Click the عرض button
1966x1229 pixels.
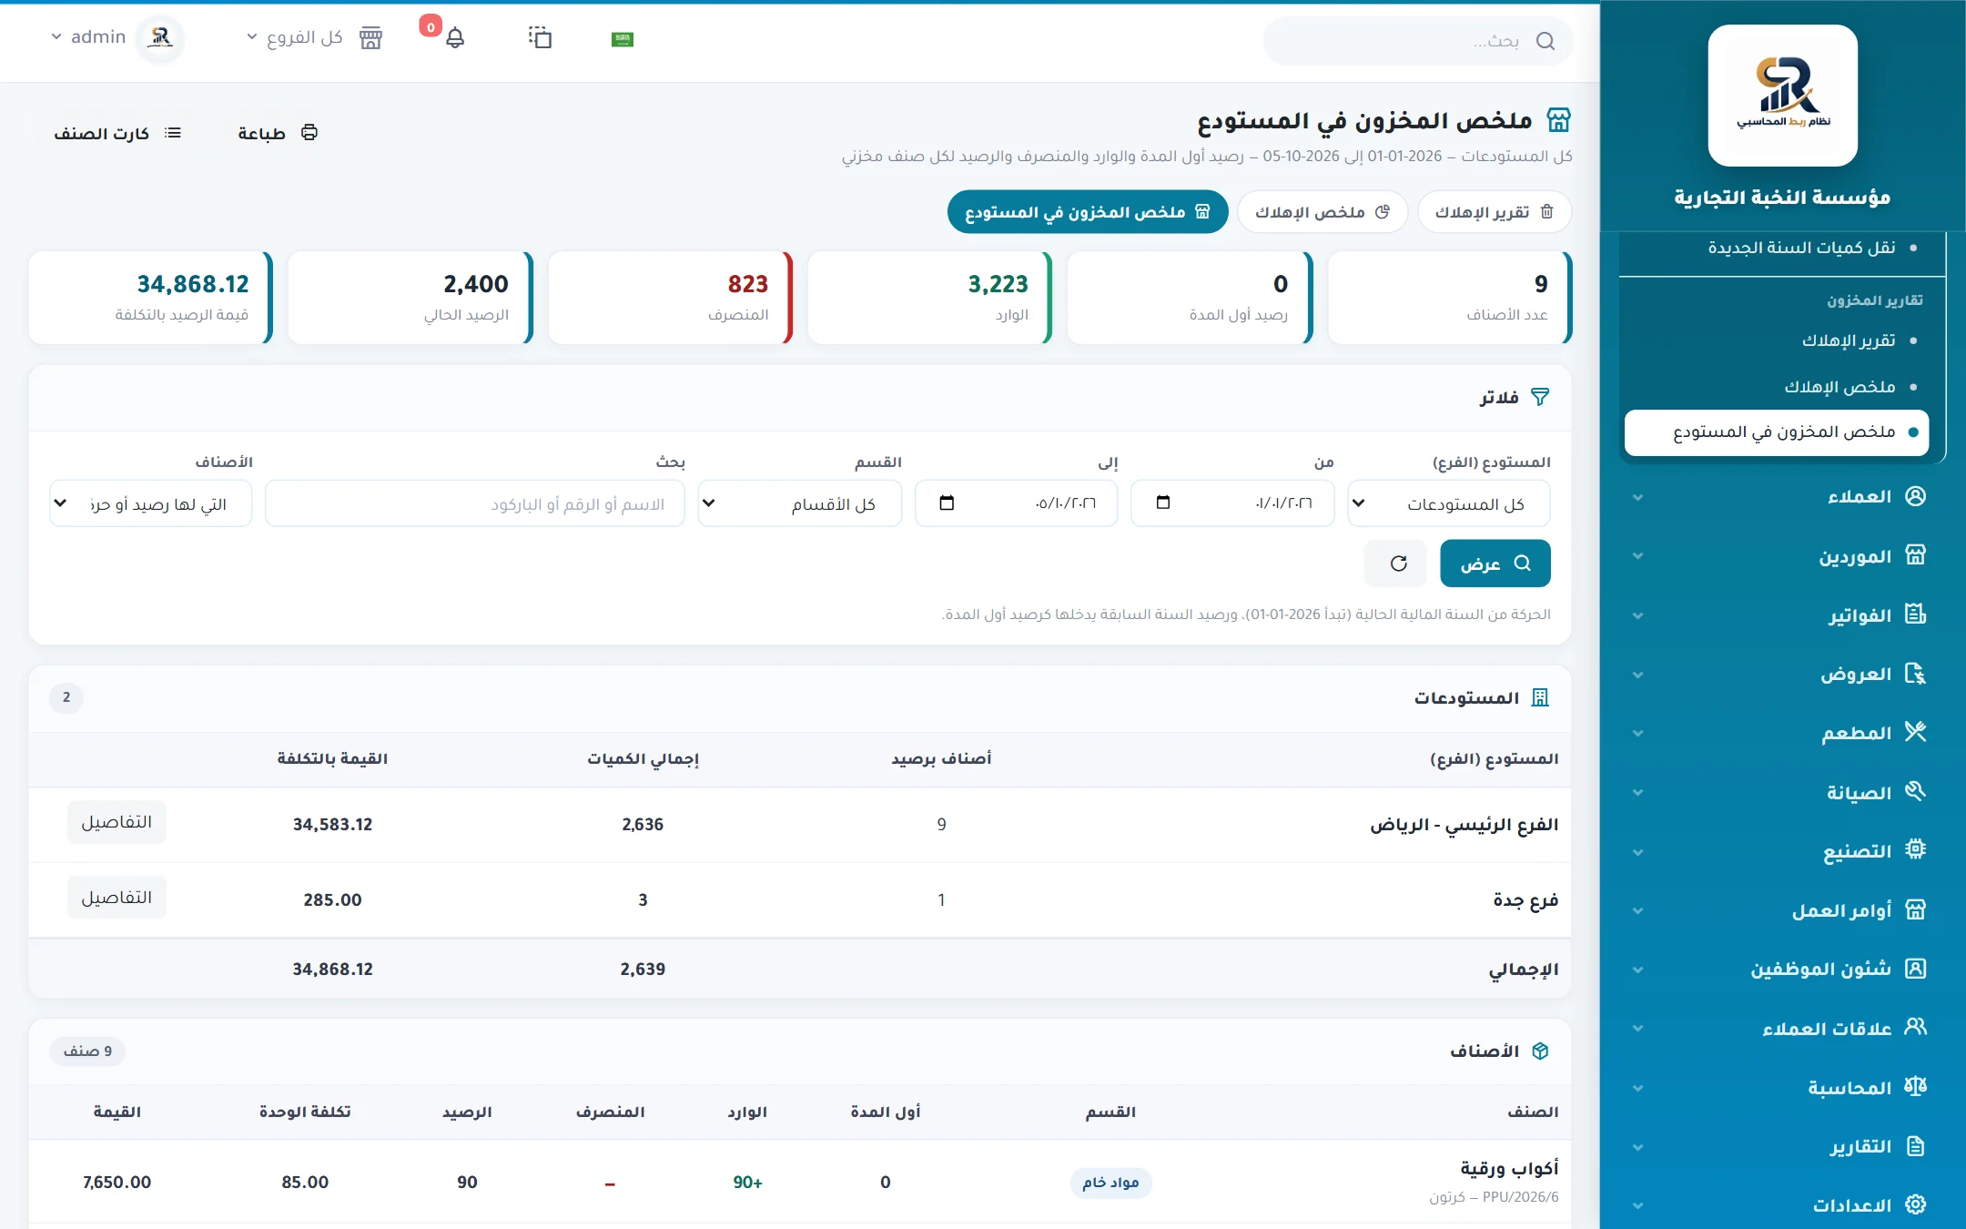(1495, 564)
